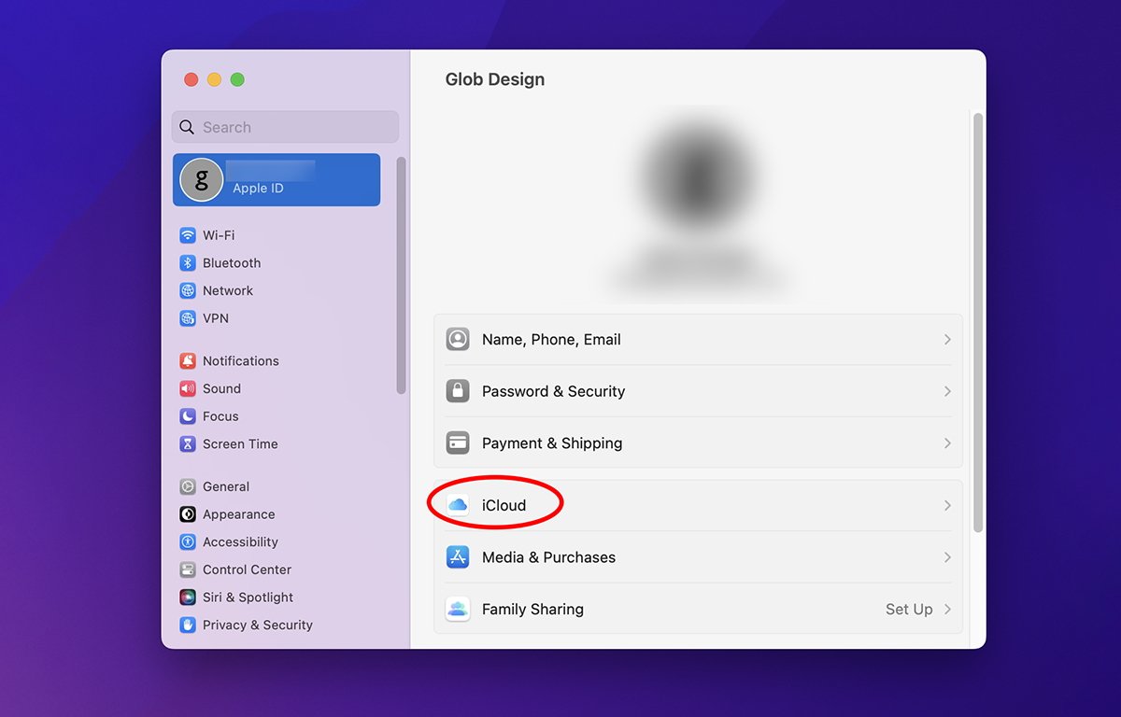Open Media & Purchases chevron
Image resolution: width=1121 pixels, height=717 pixels.
(x=946, y=557)
